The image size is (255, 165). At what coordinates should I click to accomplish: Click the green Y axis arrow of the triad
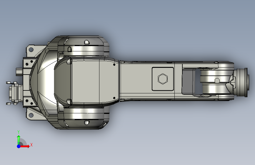click(x=19, y=140)
